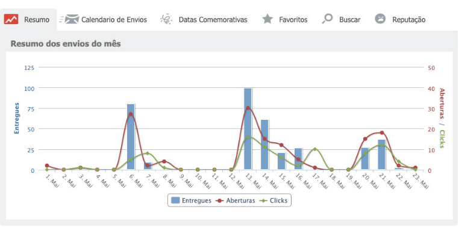Click the 50 value on right axis
Screen dimensions: 459x227
point(431,67)
